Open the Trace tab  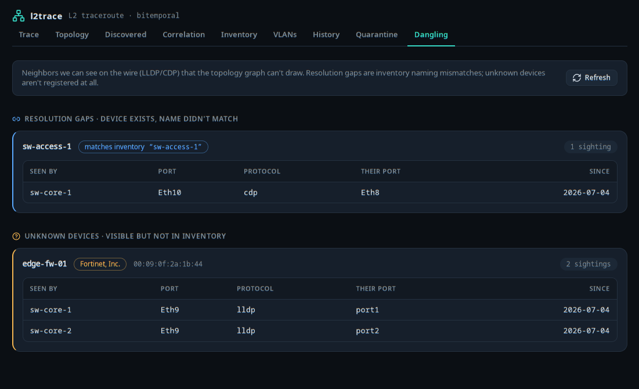(x=29, y=35)
